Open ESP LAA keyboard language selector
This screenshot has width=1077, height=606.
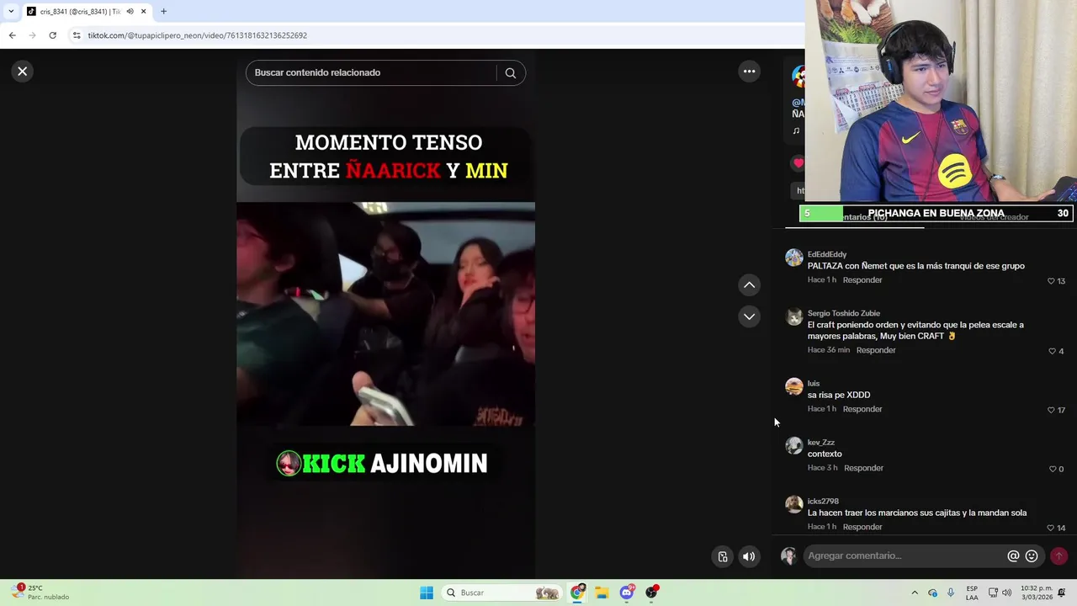(972, 593)
